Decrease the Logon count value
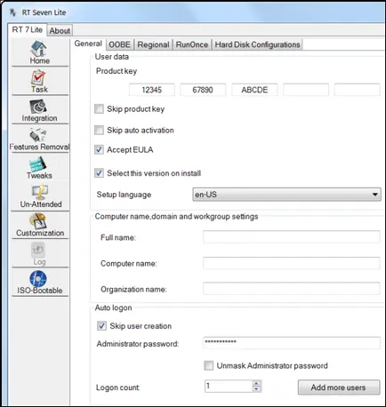386x407 pixels. [x=256, y=388]
